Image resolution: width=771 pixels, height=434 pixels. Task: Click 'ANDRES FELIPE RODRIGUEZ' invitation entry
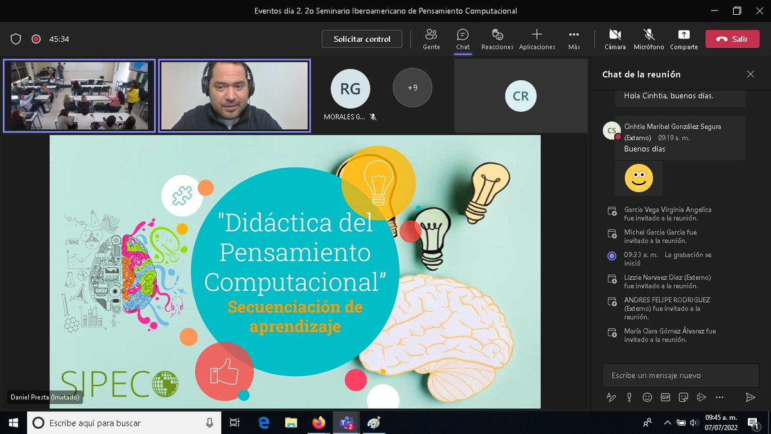[x=667, y=308]
